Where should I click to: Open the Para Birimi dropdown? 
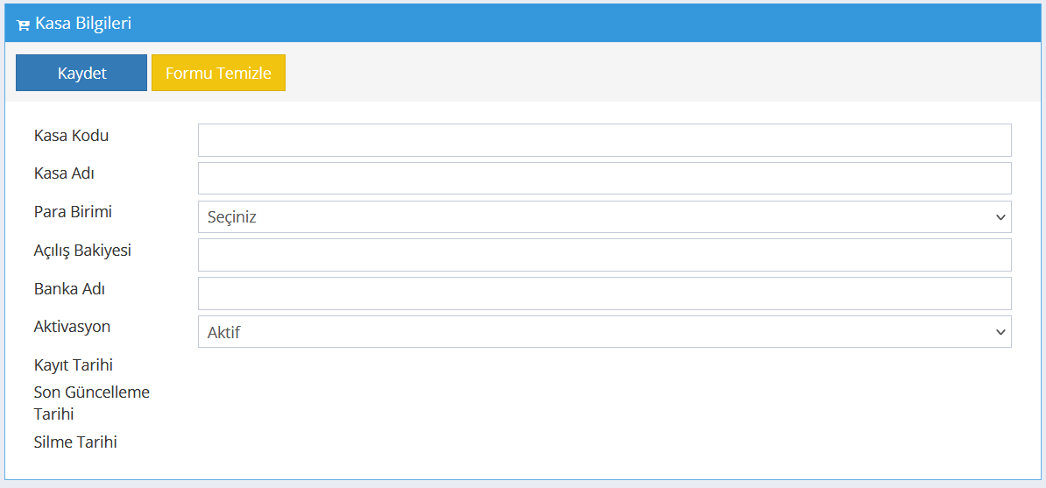point(604,217)
